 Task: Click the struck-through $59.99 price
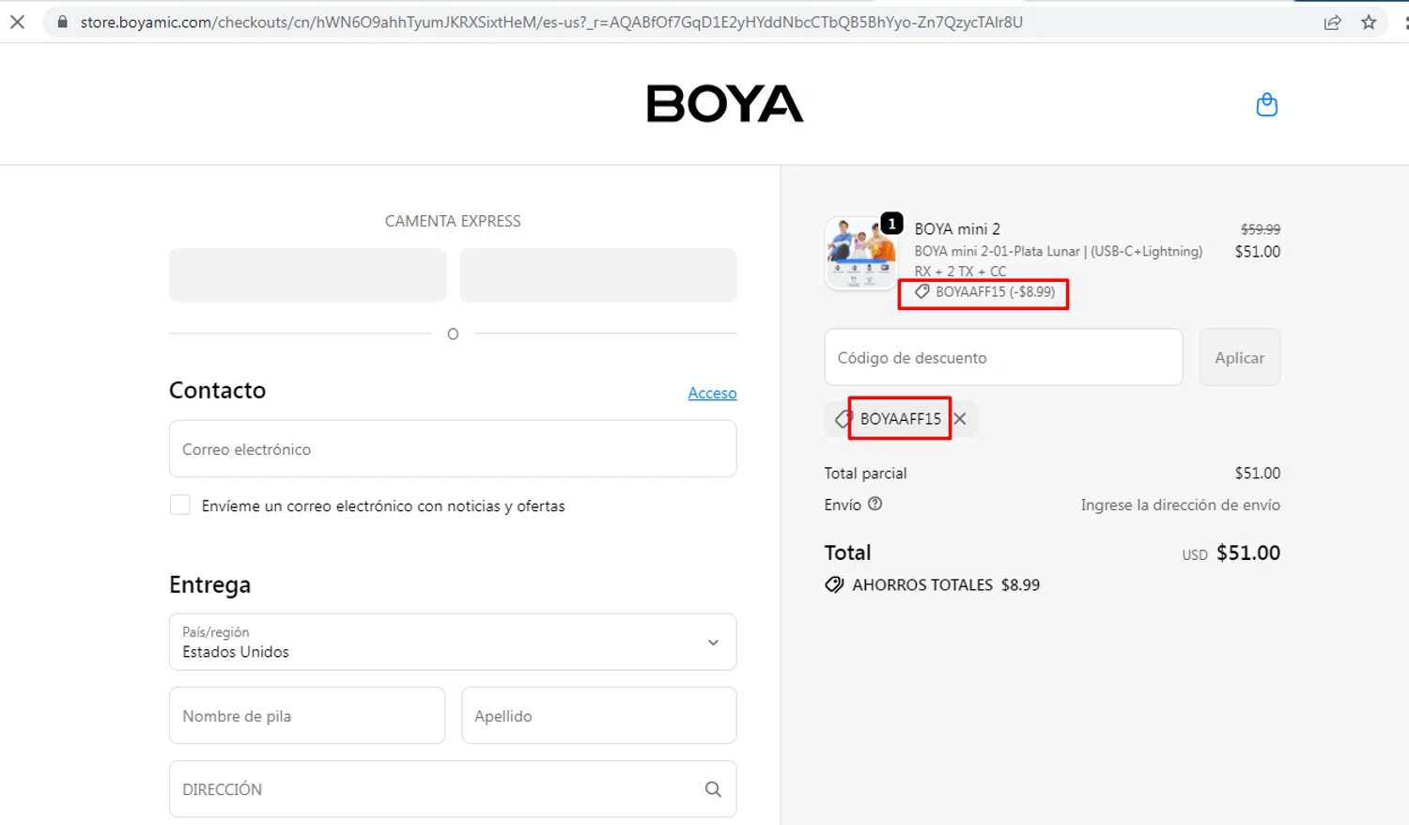(1261, 229)
